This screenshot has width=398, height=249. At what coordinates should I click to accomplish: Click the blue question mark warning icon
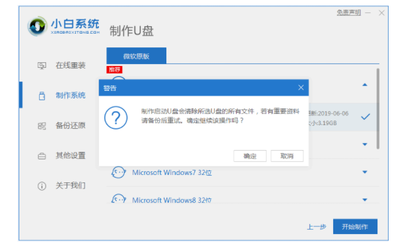point(115,117)
